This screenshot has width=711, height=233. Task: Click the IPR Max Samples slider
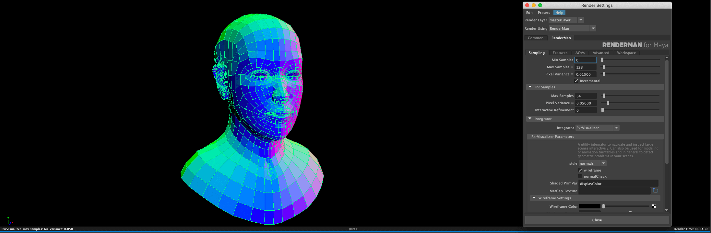[630, 95]
